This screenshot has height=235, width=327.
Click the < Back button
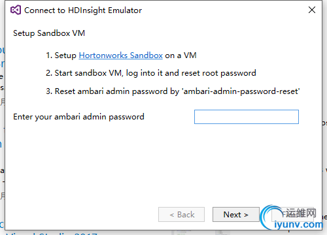pos(181,215)
